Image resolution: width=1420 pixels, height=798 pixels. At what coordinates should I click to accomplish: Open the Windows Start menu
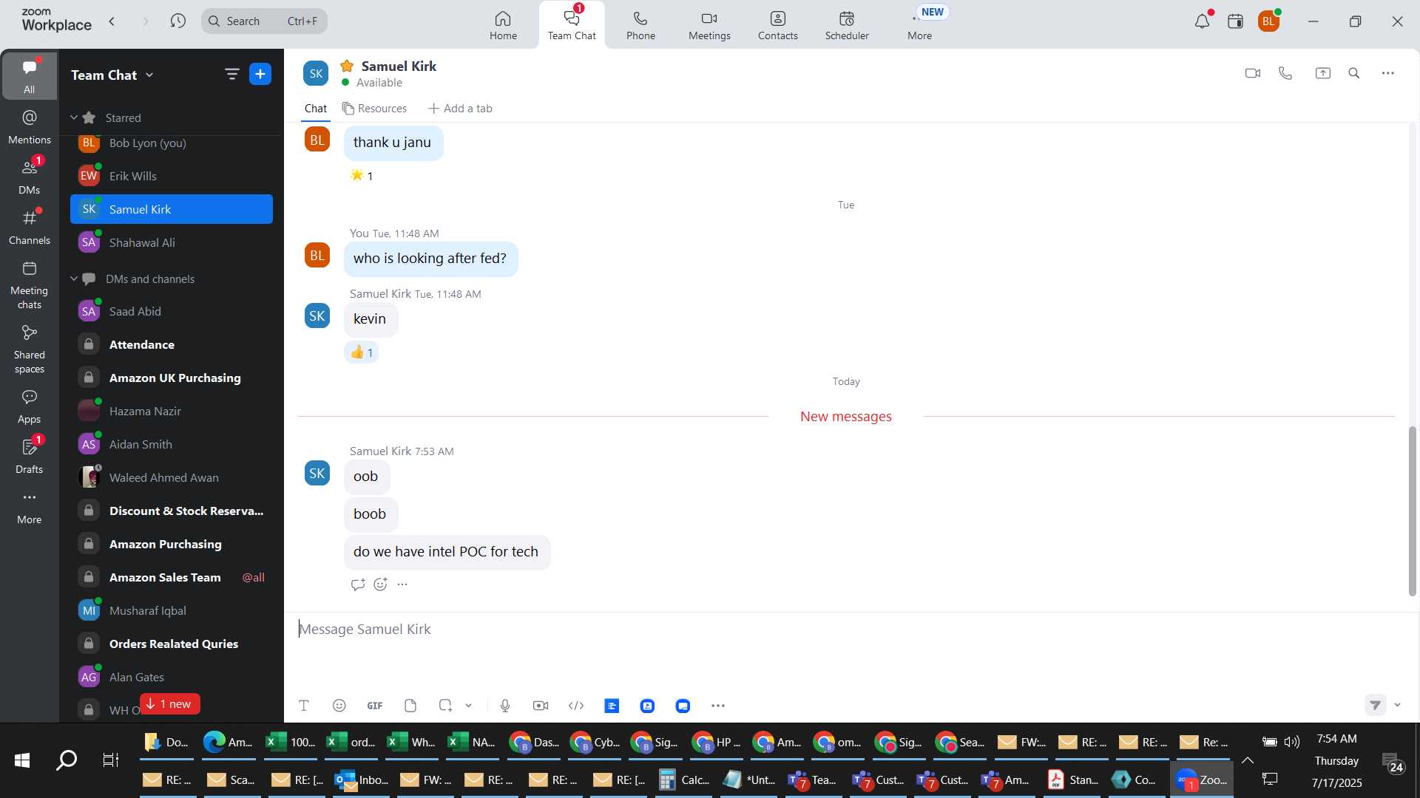tap(22, 760)
